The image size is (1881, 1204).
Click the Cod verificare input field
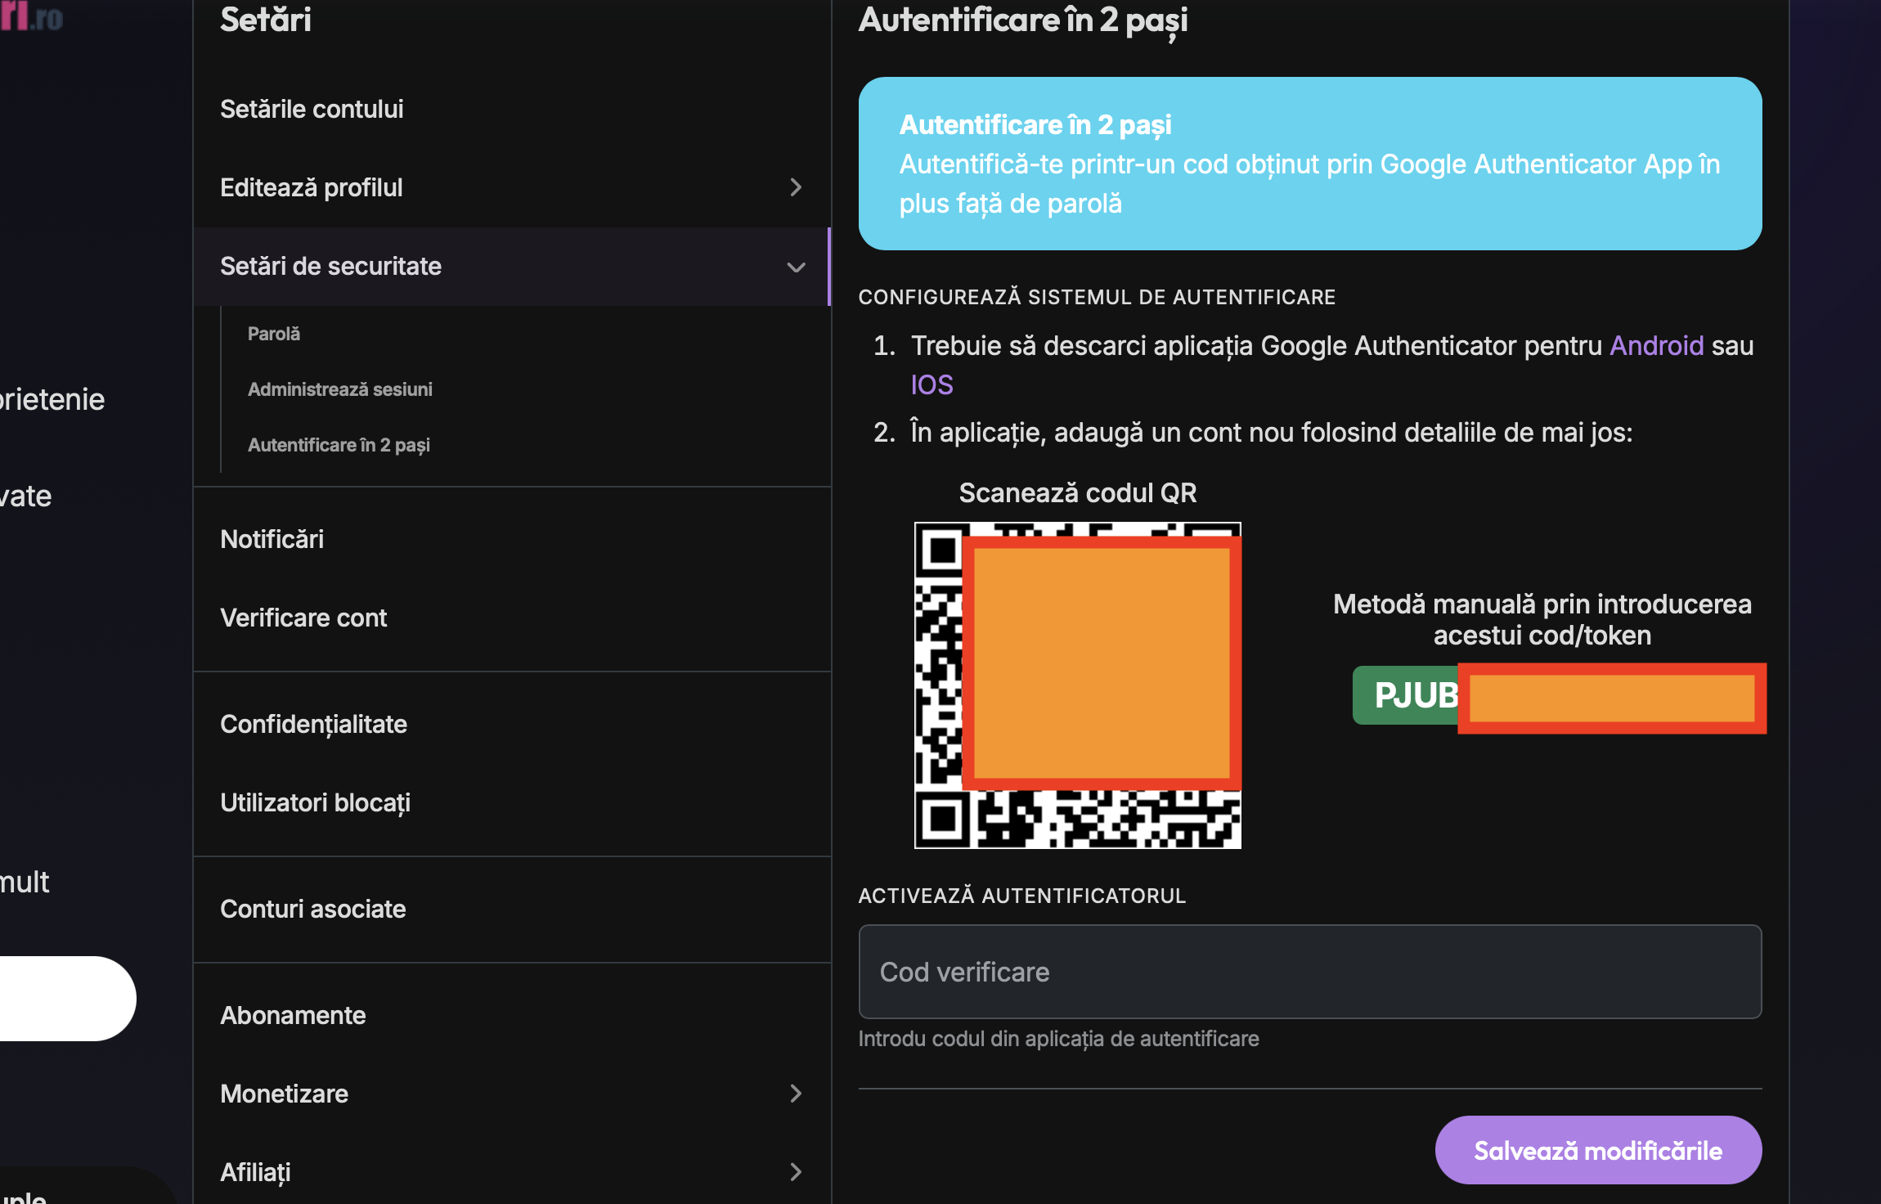(1309, 972)
